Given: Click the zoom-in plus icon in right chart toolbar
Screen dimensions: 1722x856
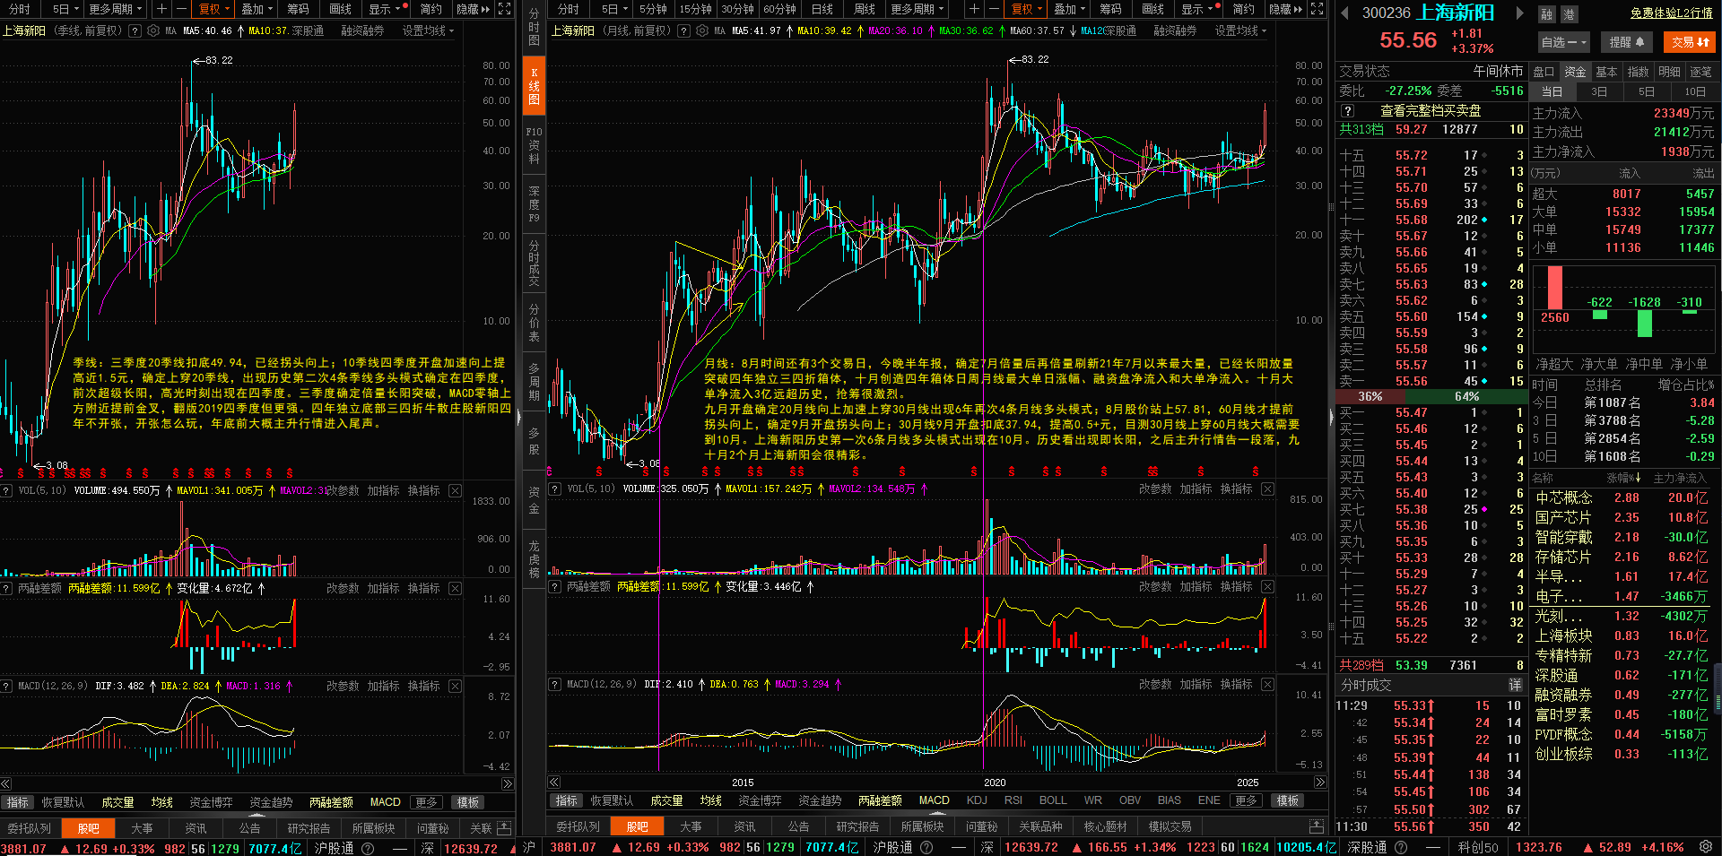Looking at the screenshot, I should pyautogui.click(x=974, y=9).
